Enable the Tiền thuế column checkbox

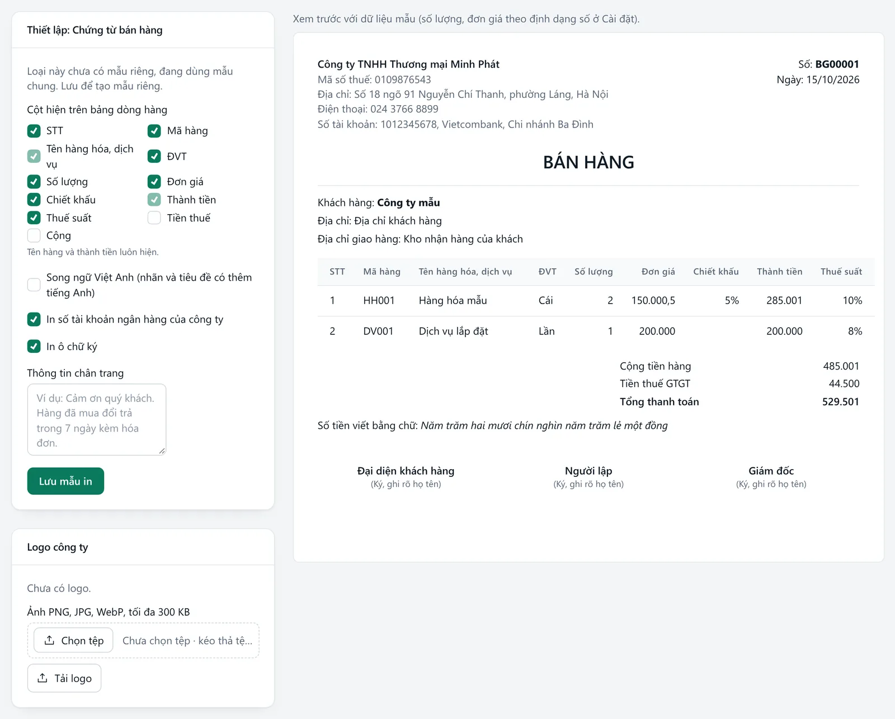pyautogui.click(x=154, y=217)
